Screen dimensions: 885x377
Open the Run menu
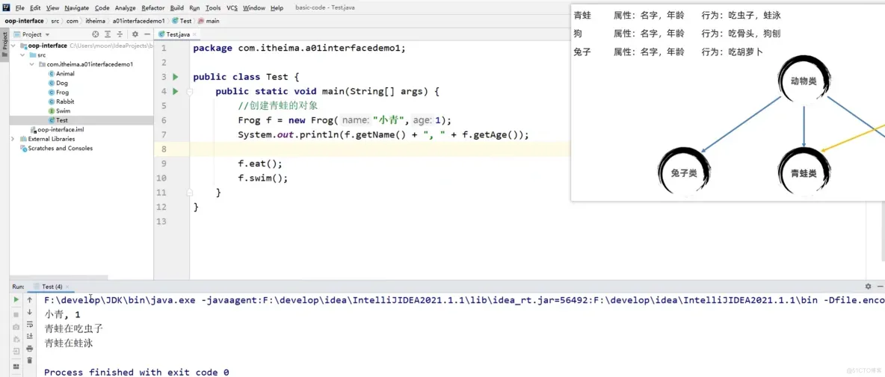click(x=195, y=8)
